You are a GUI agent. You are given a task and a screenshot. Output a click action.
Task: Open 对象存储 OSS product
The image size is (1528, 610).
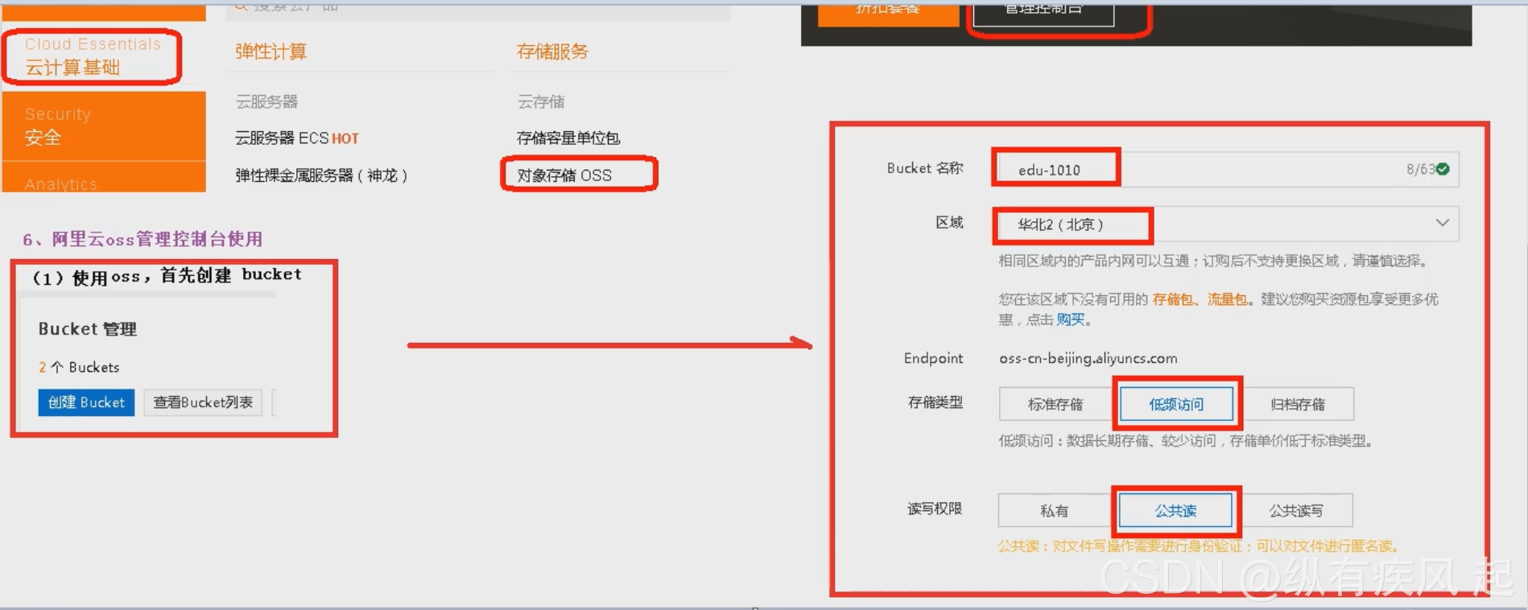pos(564,175)
